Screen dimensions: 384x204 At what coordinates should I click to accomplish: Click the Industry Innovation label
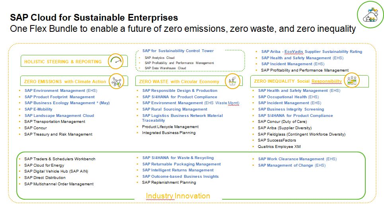click(178, 196)
